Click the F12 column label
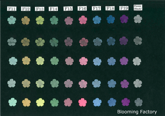Image resolution: width=165 pixels, height=116 pixels. tap(26, 9)
